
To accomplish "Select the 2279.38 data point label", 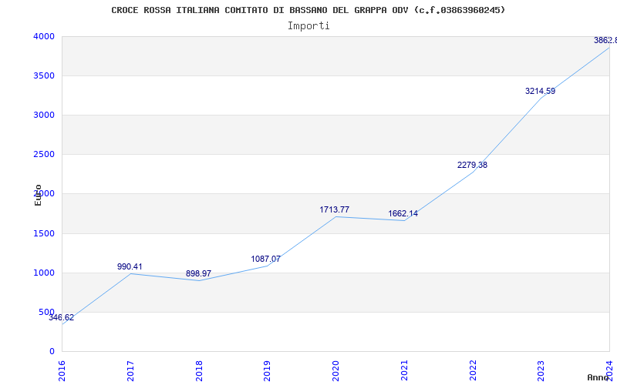I will [472, 165].
